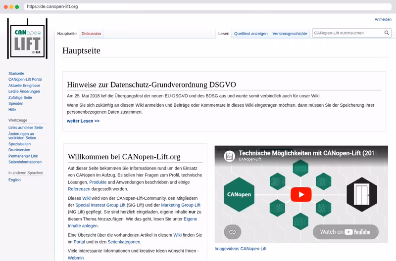
Task: Click the Anmelden login link
Action: 383,19
